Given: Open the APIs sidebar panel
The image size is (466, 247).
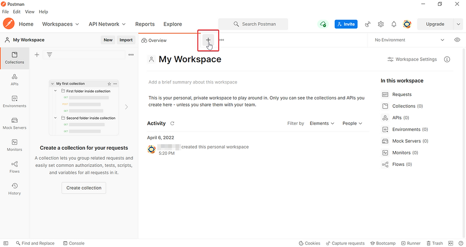Looking at the screenshot, I should tap(15, 80).
